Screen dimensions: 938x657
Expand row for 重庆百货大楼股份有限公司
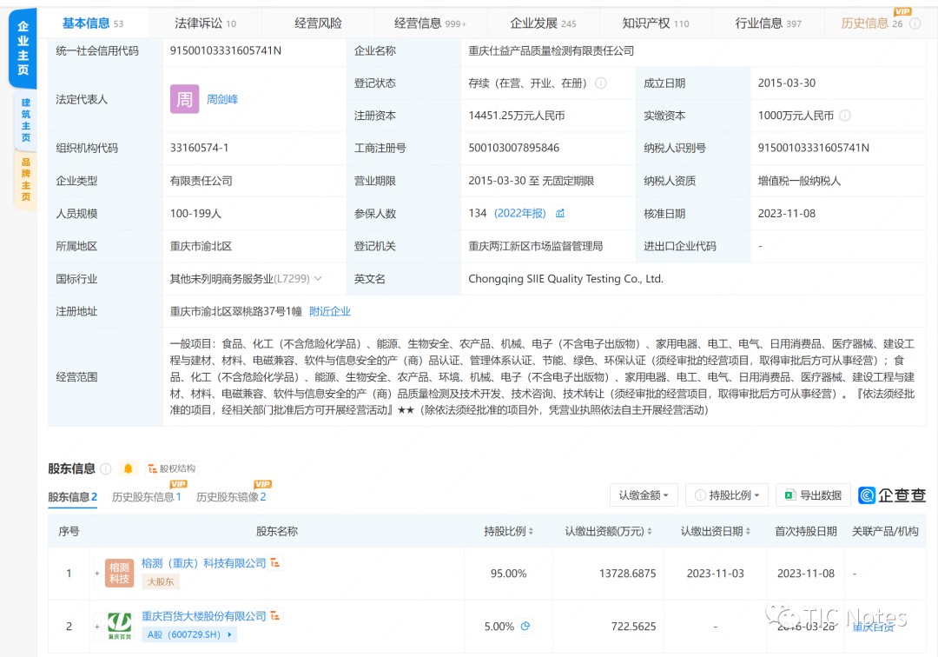[97, 627]
